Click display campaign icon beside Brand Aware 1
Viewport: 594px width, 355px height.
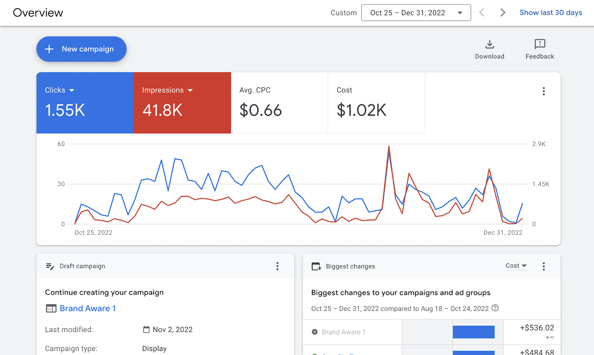coord(51,308)
